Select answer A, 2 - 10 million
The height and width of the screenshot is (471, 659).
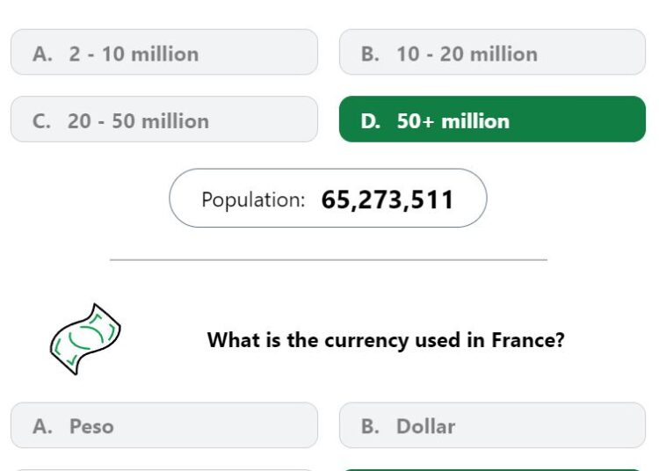(164, 52)
